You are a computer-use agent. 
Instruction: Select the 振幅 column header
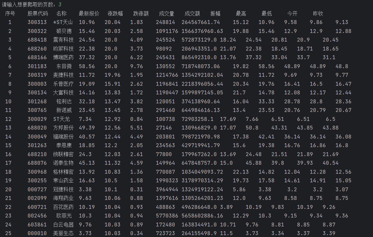click(215, 13)
